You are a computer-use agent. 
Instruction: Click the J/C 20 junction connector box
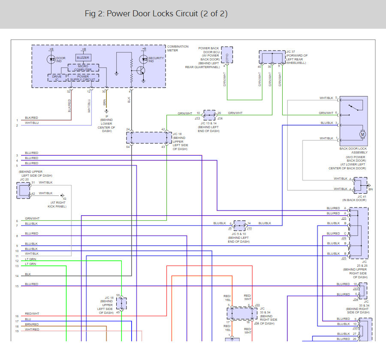pos(24,190)
